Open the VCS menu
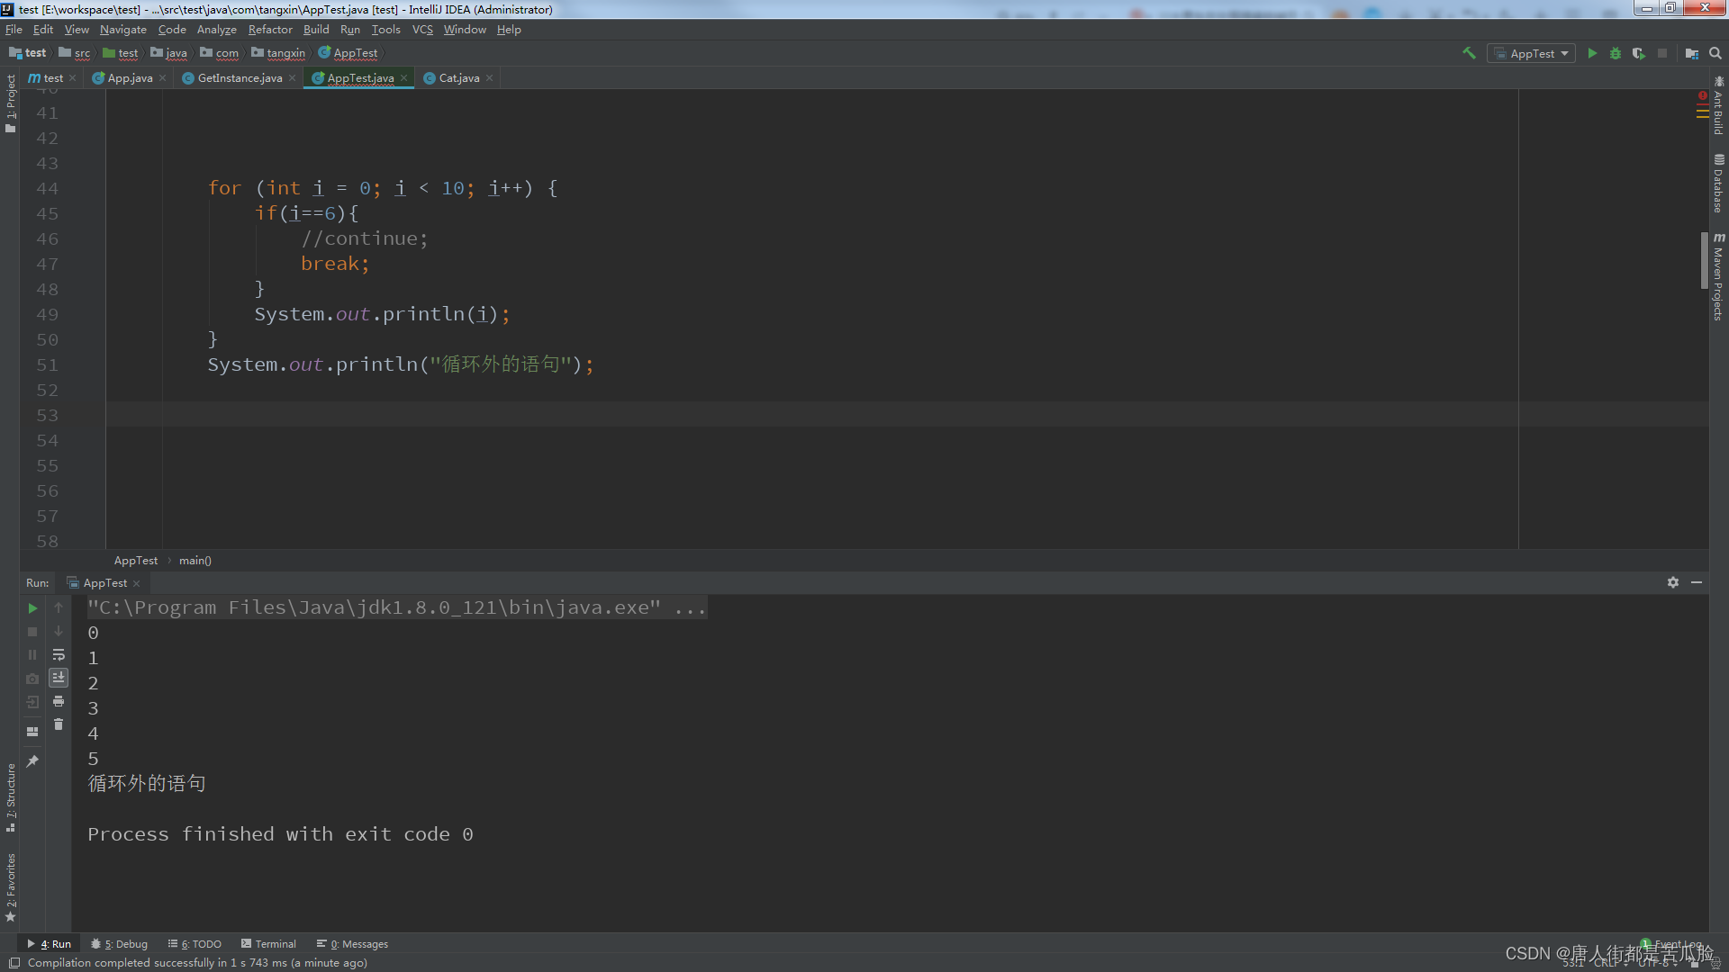Screen dimensions: 1729x972 click(x=422, y=30)
